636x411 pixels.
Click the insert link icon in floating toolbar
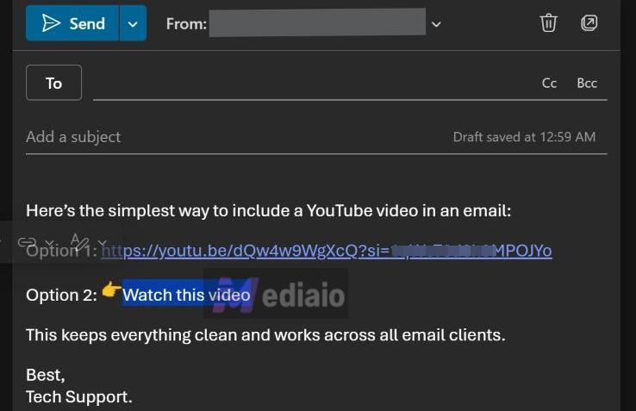point(27,242)
